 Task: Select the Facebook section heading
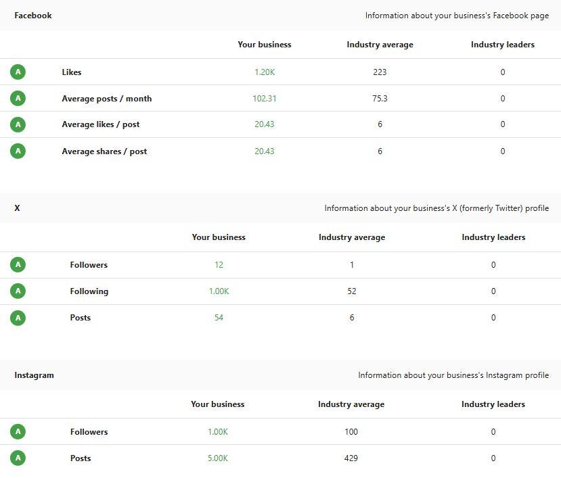coord(33,16)
